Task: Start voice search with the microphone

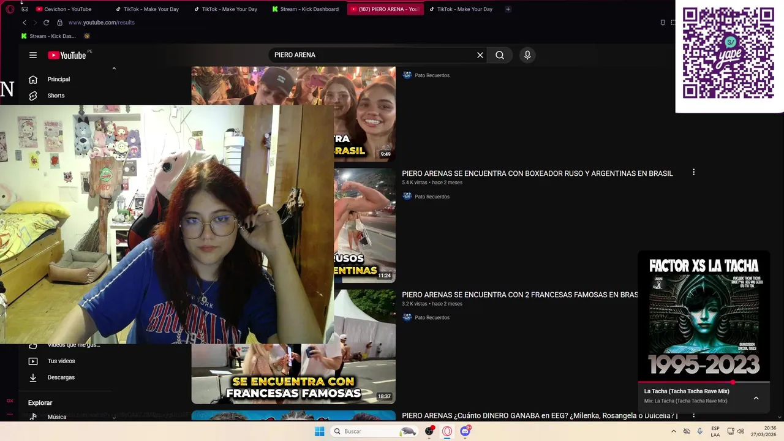Action: (527, 55)
